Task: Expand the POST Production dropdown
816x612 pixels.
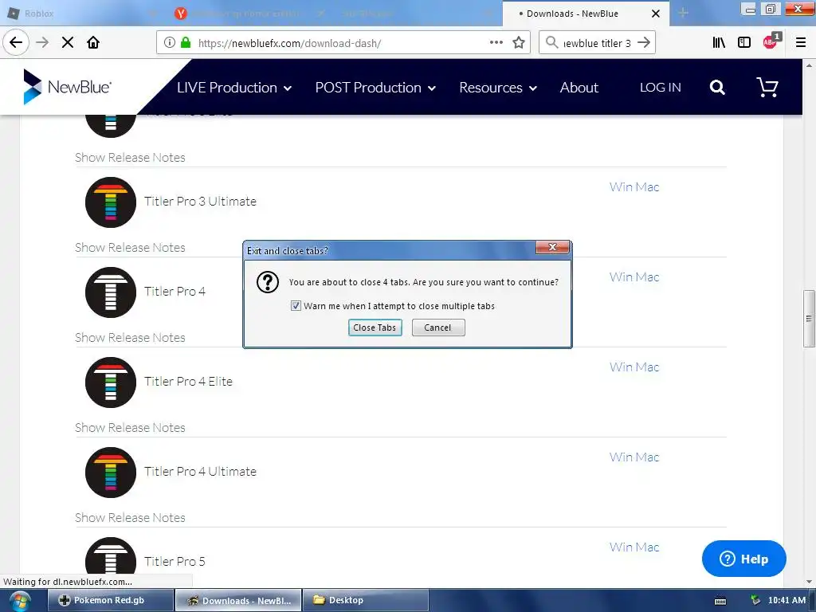Action: tap(375, 88)
